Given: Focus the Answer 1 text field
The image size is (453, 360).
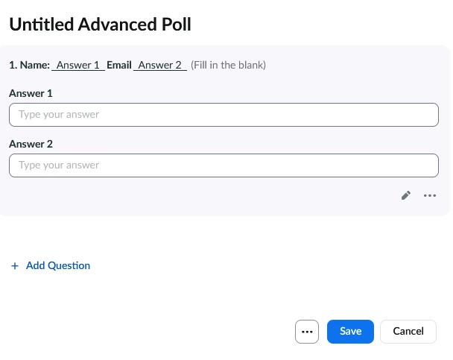Looking at the screenshot, I should [224, 115].
